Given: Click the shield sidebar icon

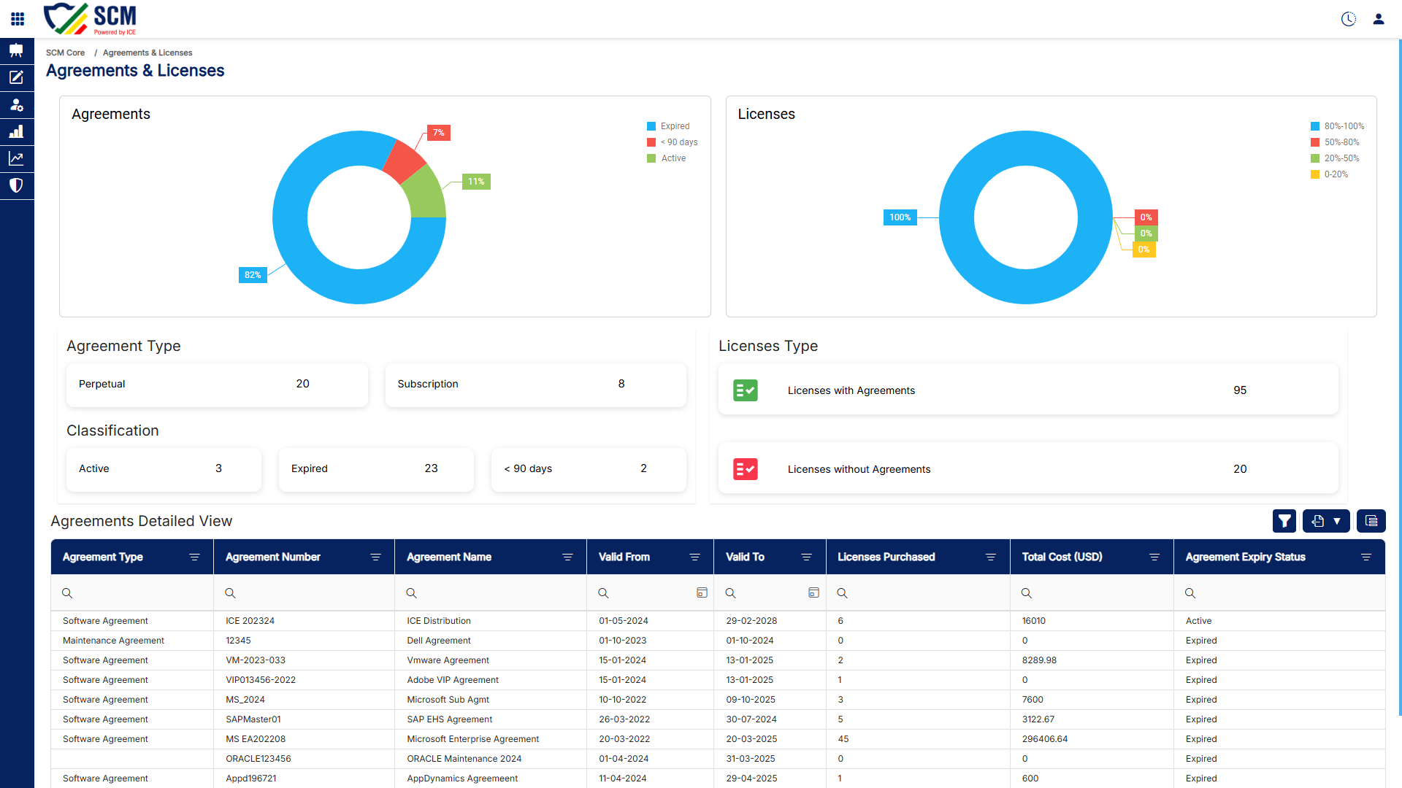Looking at the screenshot, I should [16, 185].
